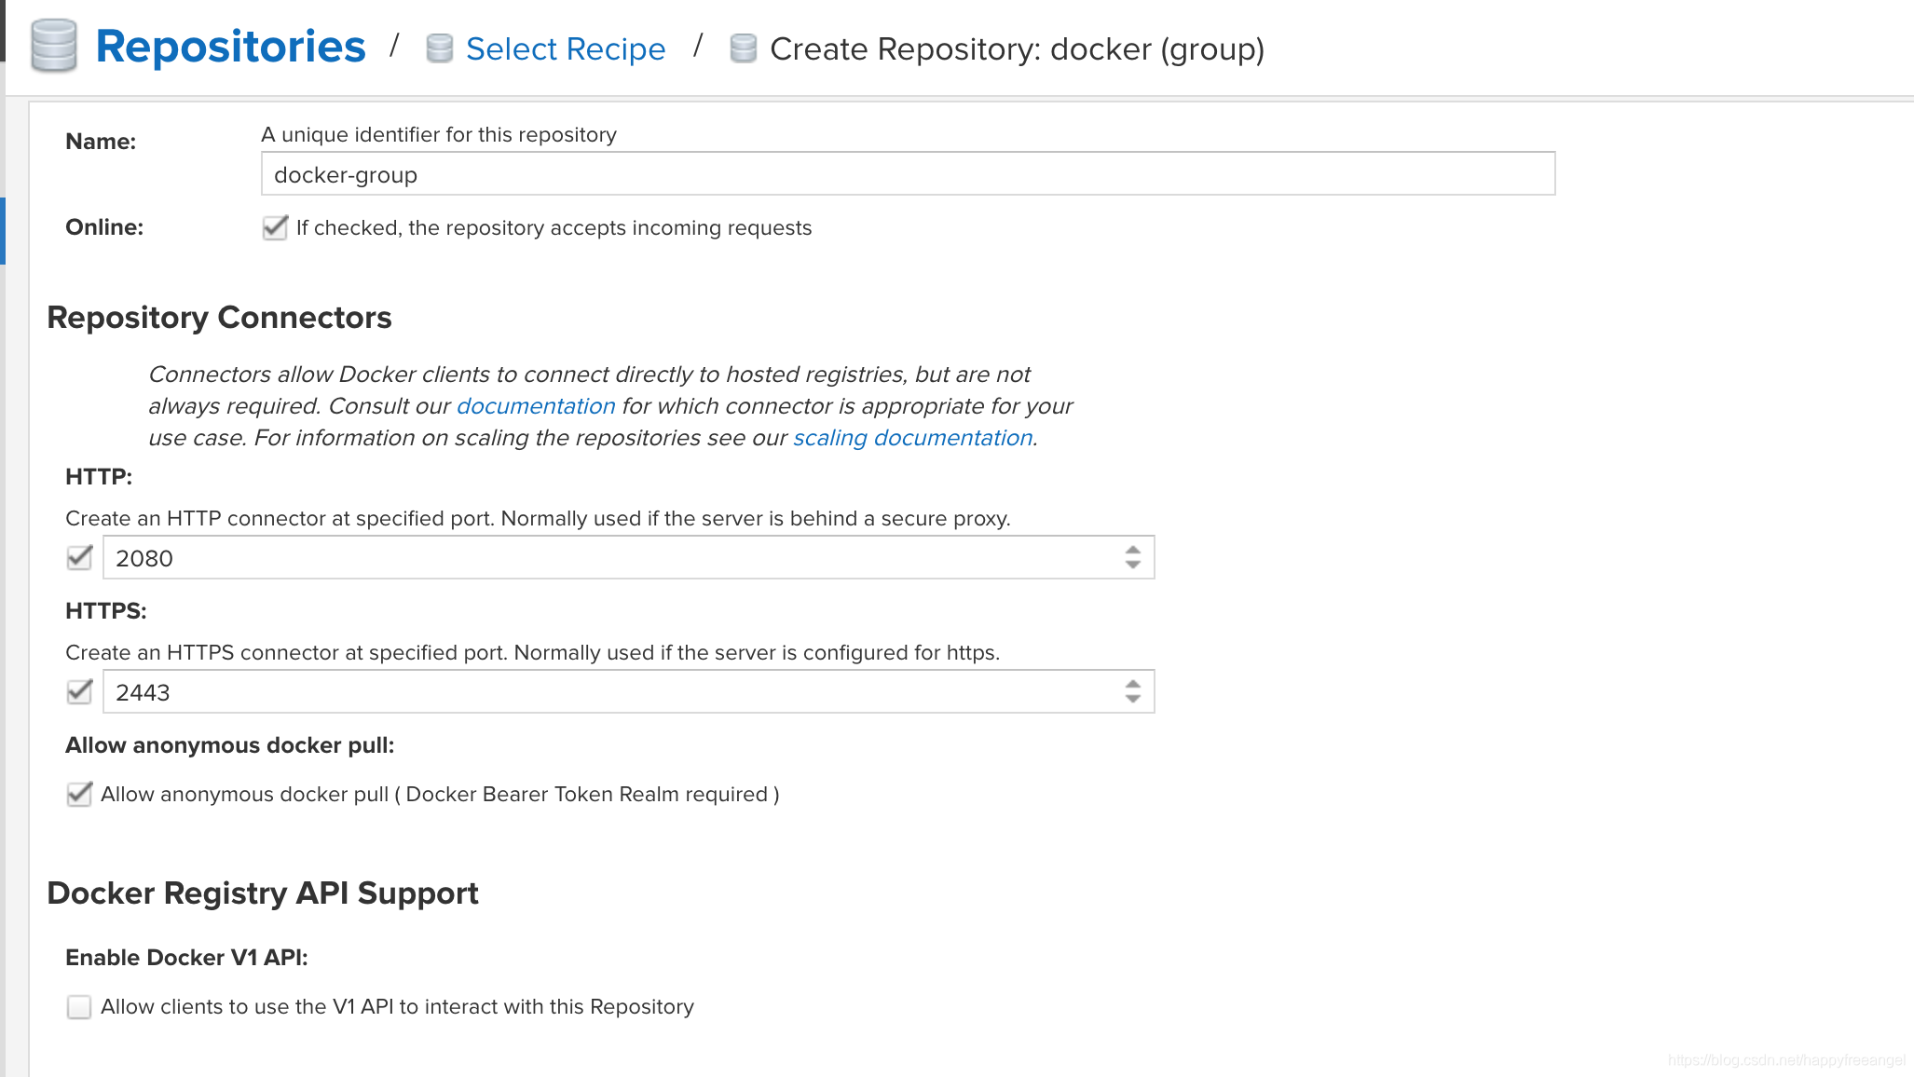Viewport: 1914px width, 1077px height.
Task: Click the 'HTTP:' label
Action: click(x=99, y=477)
